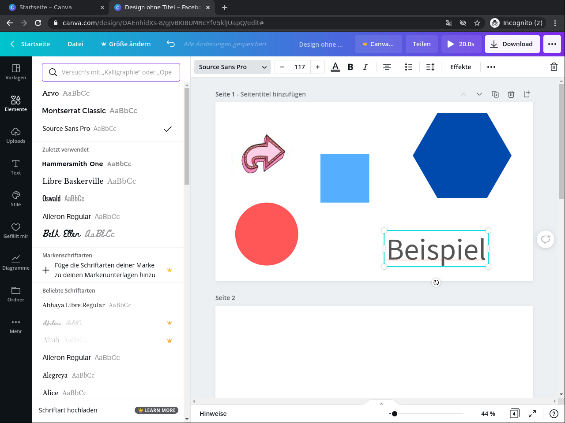The image size is (565, 423).
Task: Toggle bold formatting
Action: point(350,67)
